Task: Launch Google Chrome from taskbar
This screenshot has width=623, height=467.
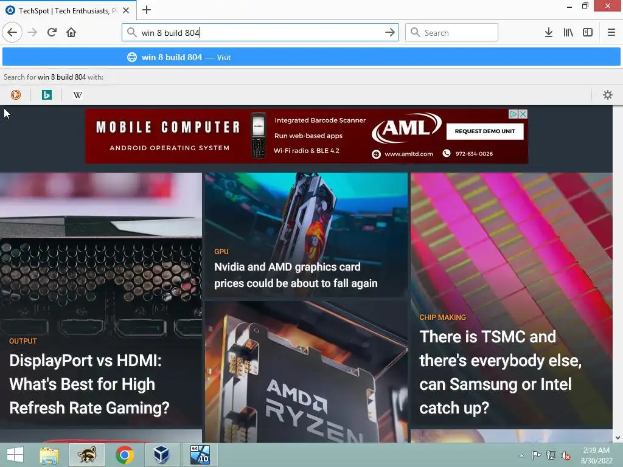Action: point(125,455)
